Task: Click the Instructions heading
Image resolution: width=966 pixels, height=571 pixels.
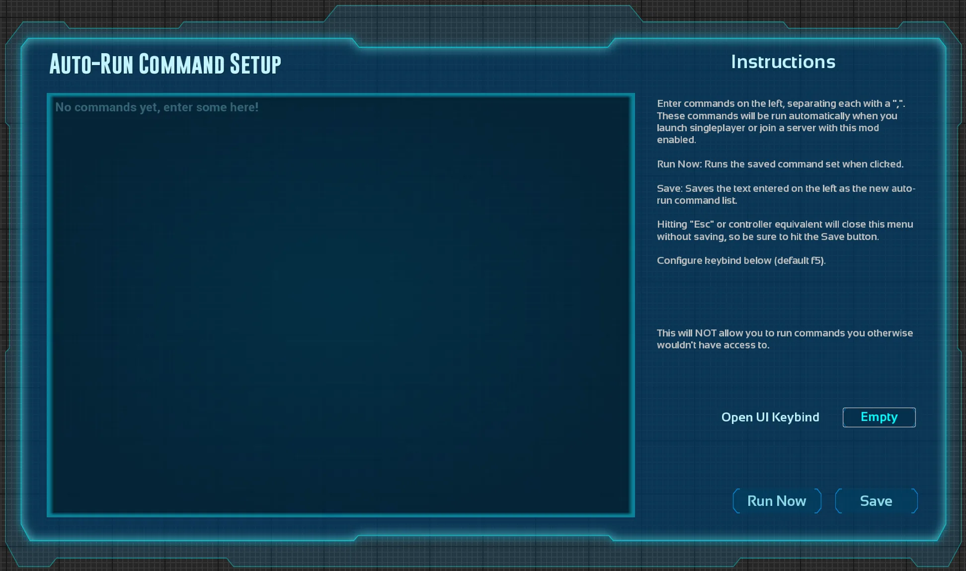Action: pyautogui.click(x=783, y=62)
